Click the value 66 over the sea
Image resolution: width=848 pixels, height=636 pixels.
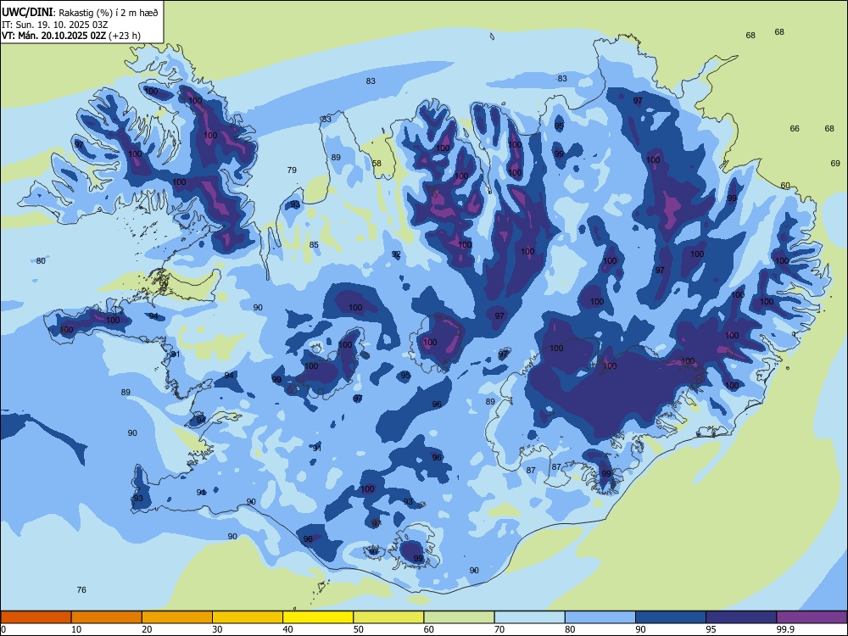(x=795, y=128)
